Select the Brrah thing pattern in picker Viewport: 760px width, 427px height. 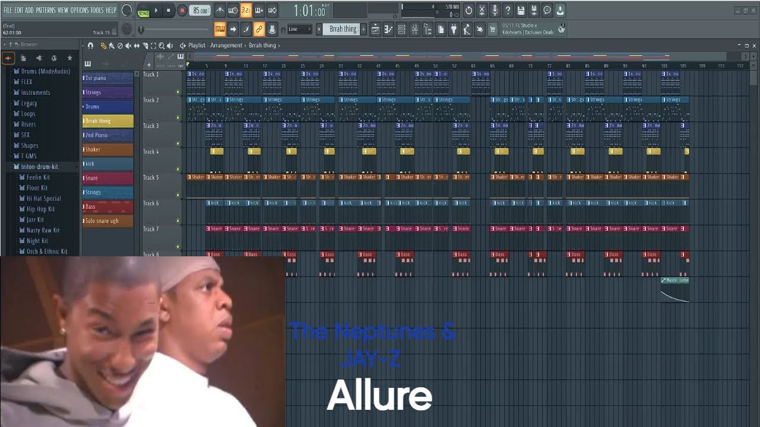pos(107,121)
